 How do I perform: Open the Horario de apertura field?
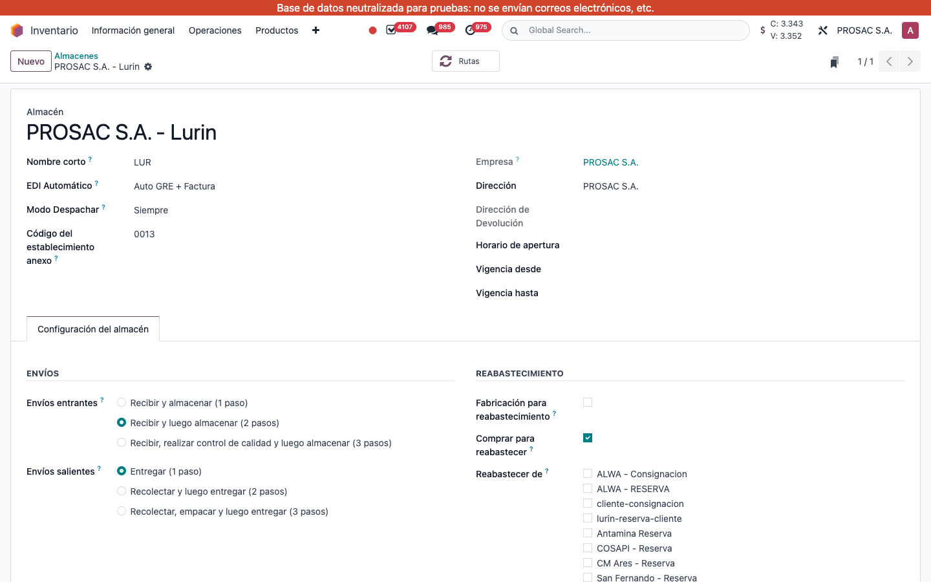point(744,246)
